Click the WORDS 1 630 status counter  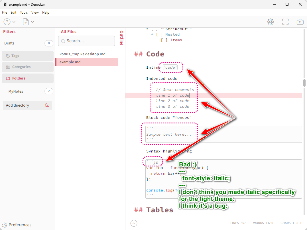263,223
